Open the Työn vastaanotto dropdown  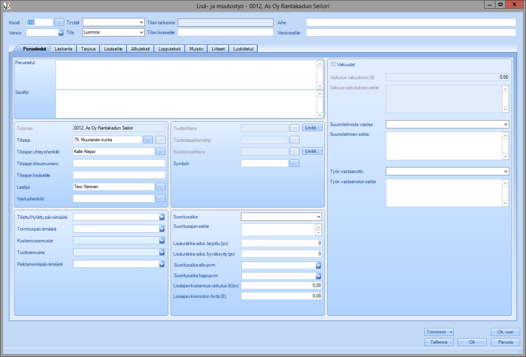[505, 171]
